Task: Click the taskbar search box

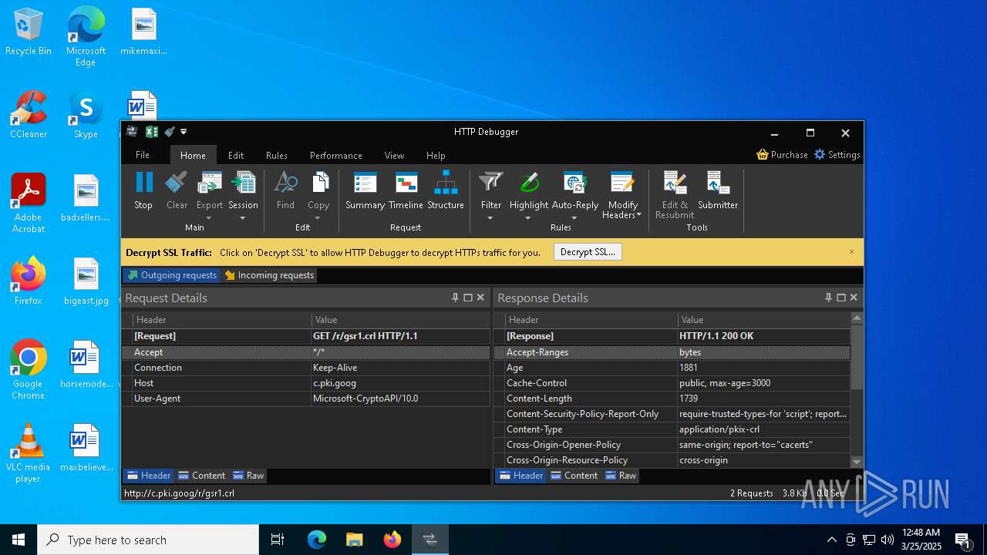Action: 148,540
